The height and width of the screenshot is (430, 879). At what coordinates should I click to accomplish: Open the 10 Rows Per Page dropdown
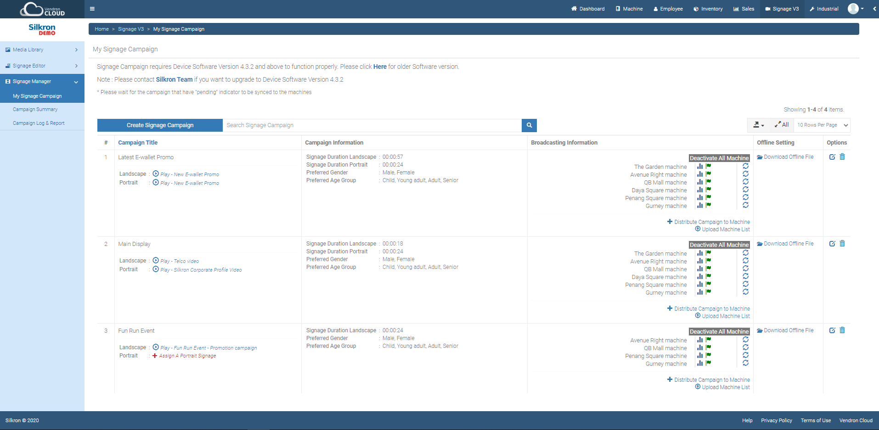tap(822, 125)
